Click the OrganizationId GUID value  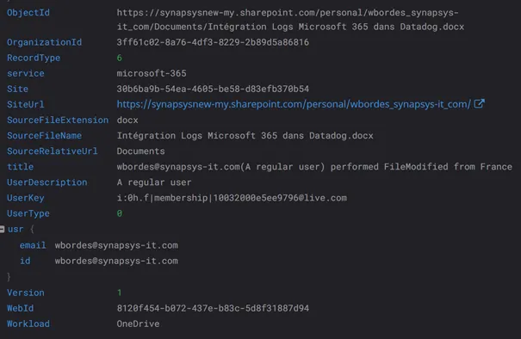[213, 42]
